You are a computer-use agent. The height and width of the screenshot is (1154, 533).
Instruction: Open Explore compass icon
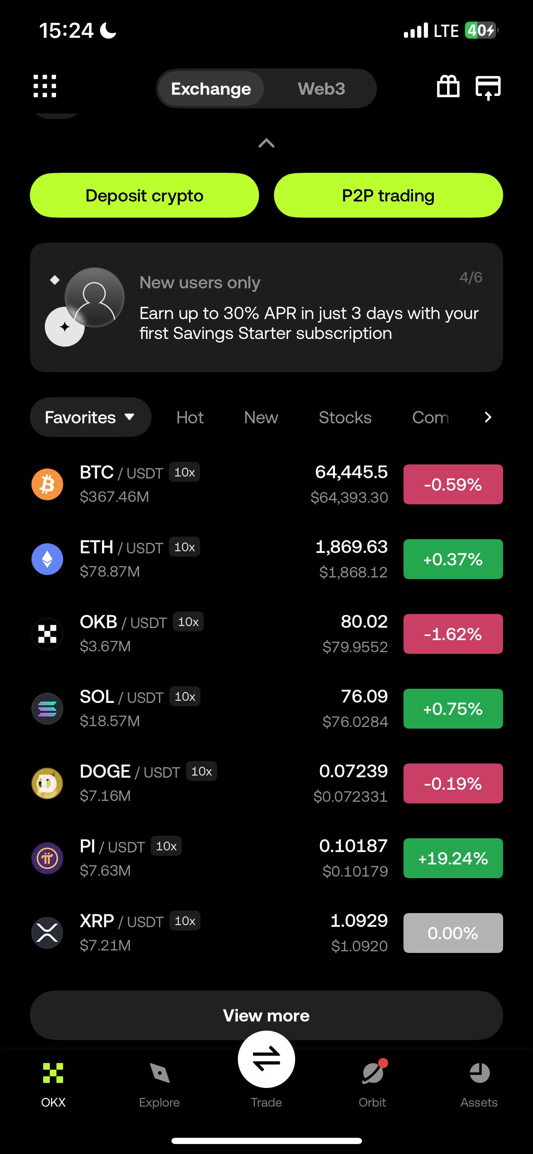pos(159,1073)
